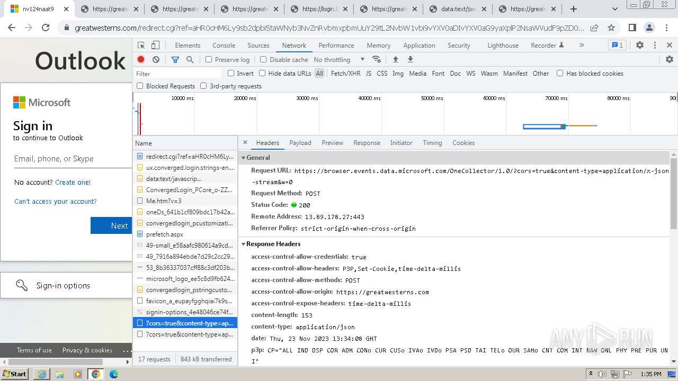Image resolution: width=678 pixels, height=381 pixels.
Task: Open the Application tab
Action: point(419,46)
